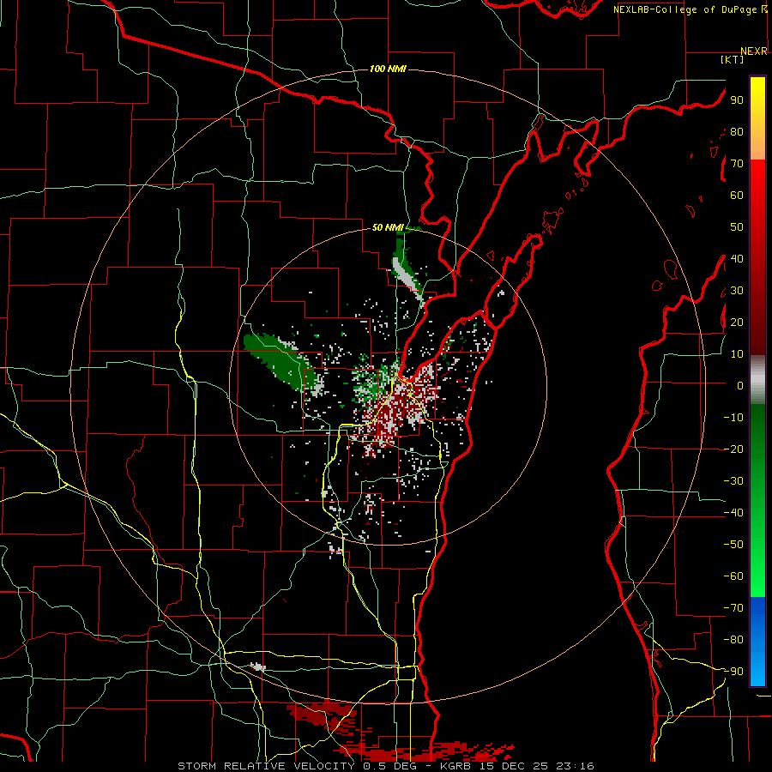This screenshot has height=772, width=772.
Task: Click the 100 NMI range ring label
Action: [388, 69]
